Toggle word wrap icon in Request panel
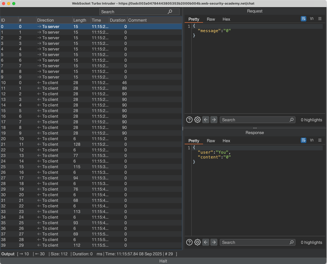 303,19
